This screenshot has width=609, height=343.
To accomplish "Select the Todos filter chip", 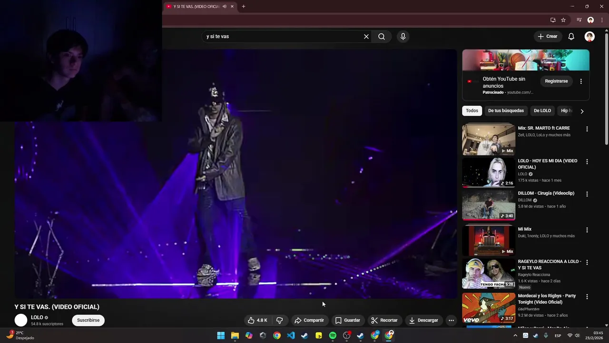I will 472,111.
